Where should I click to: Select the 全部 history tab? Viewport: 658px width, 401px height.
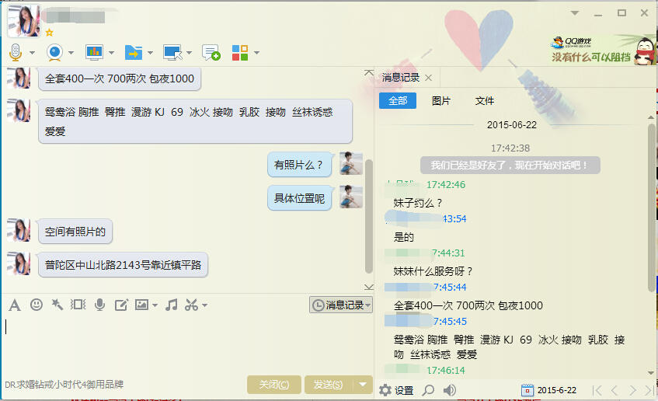point(398,101)
